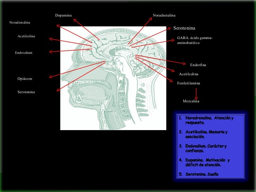Click the brain sagittal section image
This screenshot has height=192, width=256.
point(113,78)
